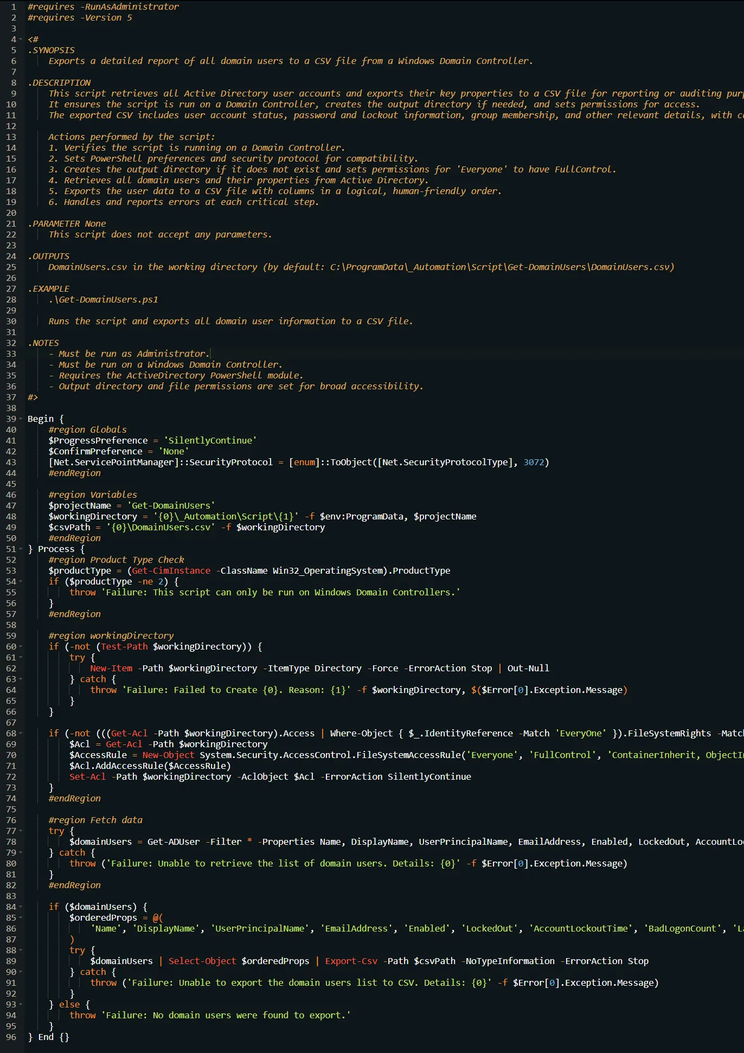Click the '#region Product Type Check' comment
This screenshot has width=744, height=1053.
pos(116,560)
